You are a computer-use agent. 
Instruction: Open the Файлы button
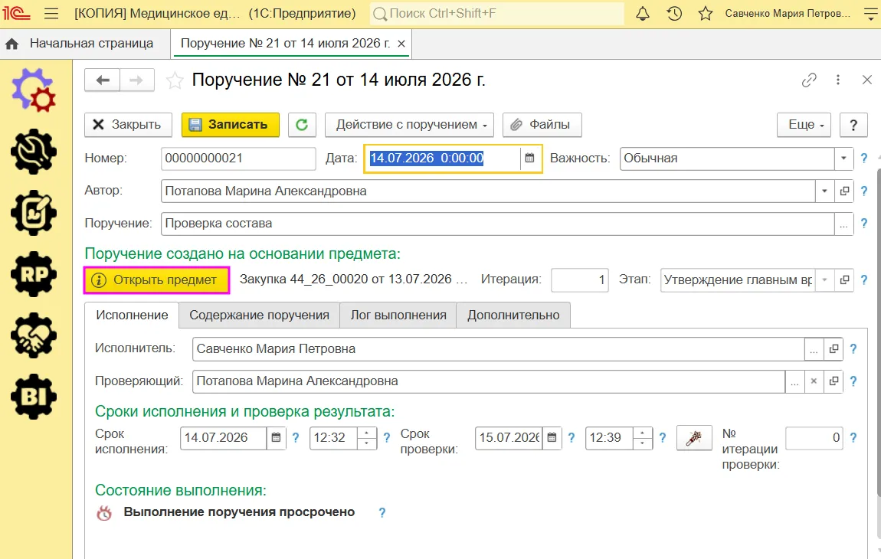click(542, 125)
